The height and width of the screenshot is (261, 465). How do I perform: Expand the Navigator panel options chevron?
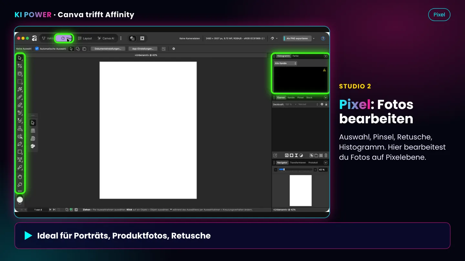click(x=325, y=163)
